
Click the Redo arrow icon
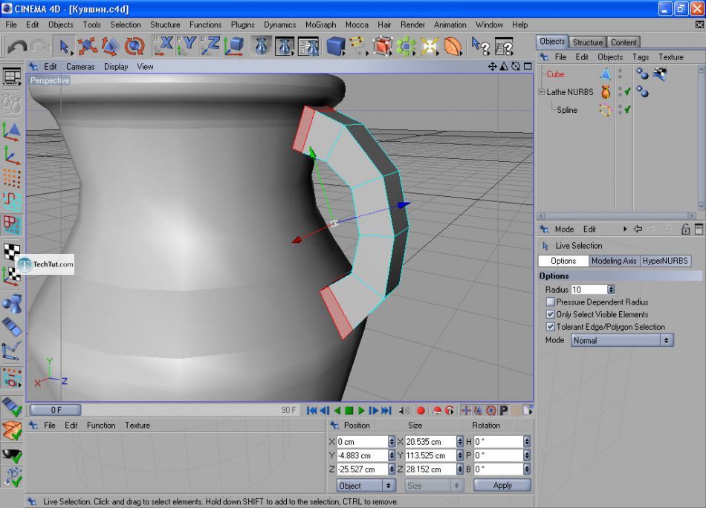click(x=41, y=47)
